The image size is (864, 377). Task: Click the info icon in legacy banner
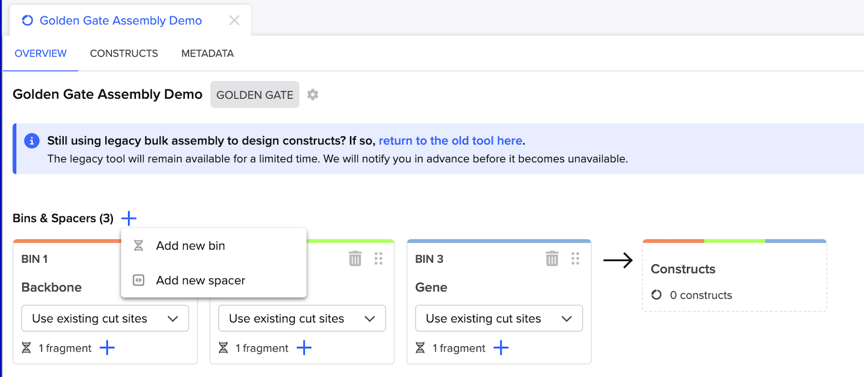32,141
